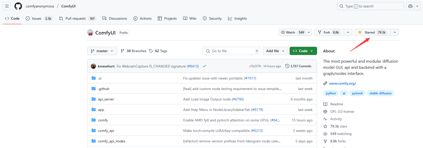Open the Issues tab
Viewport: 423px width, 148px height.
(39, 18)
